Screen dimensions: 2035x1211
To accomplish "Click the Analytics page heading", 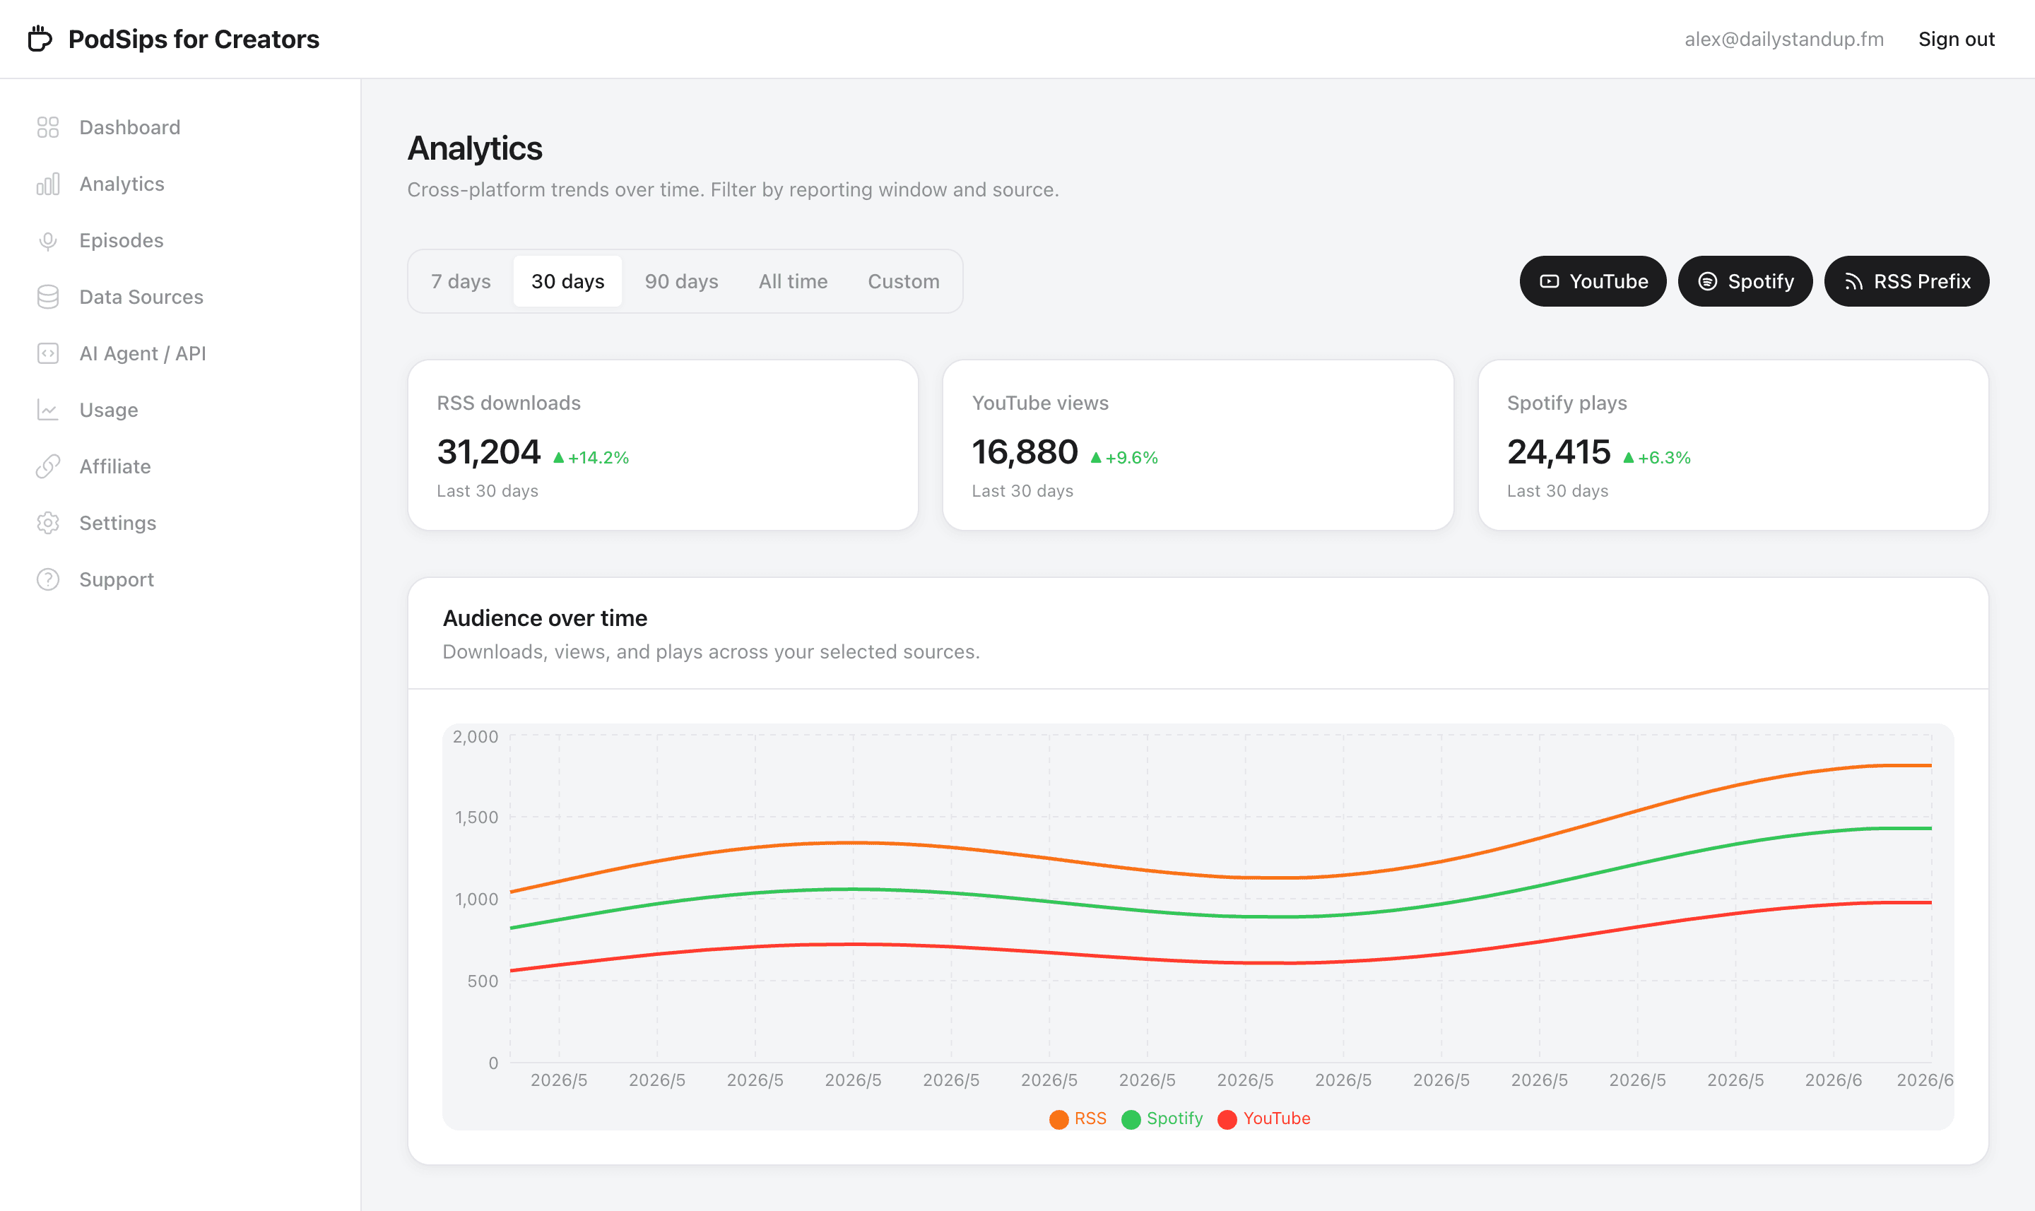I will coord(475,148).
